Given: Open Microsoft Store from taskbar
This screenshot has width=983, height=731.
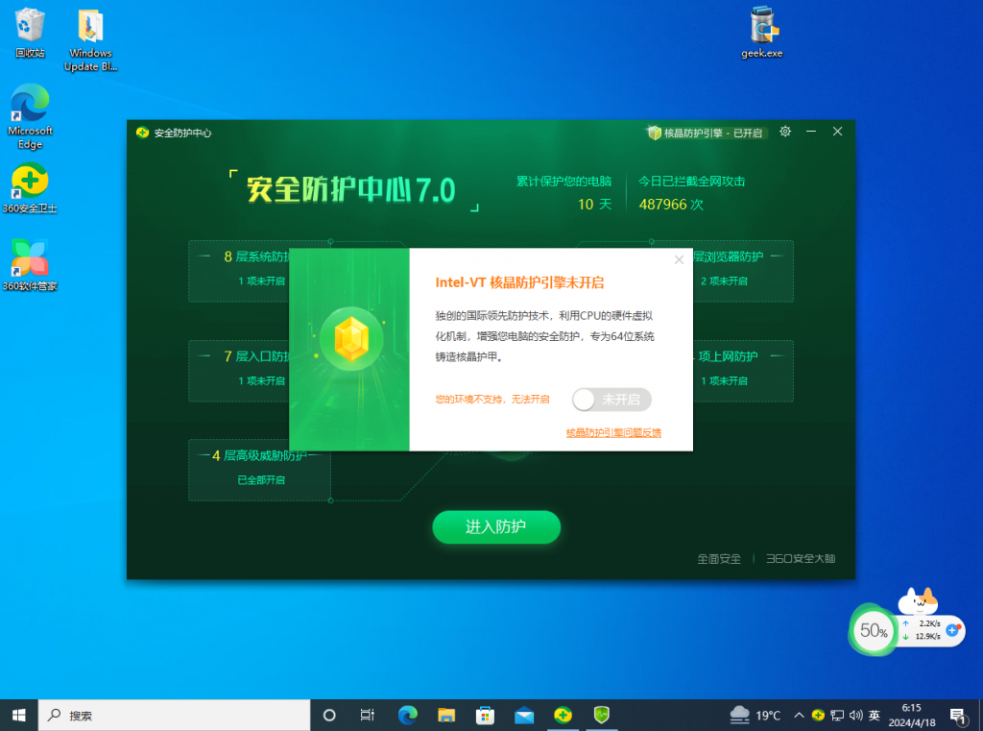Looking at the screenshot, I should [486, 715].
